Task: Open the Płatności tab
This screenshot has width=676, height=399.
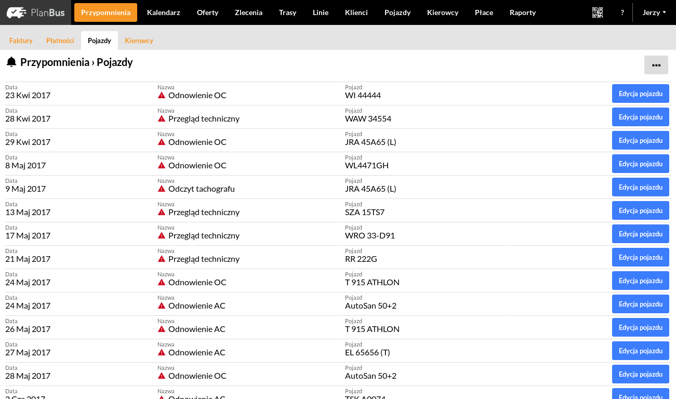Action: [60, 41]
